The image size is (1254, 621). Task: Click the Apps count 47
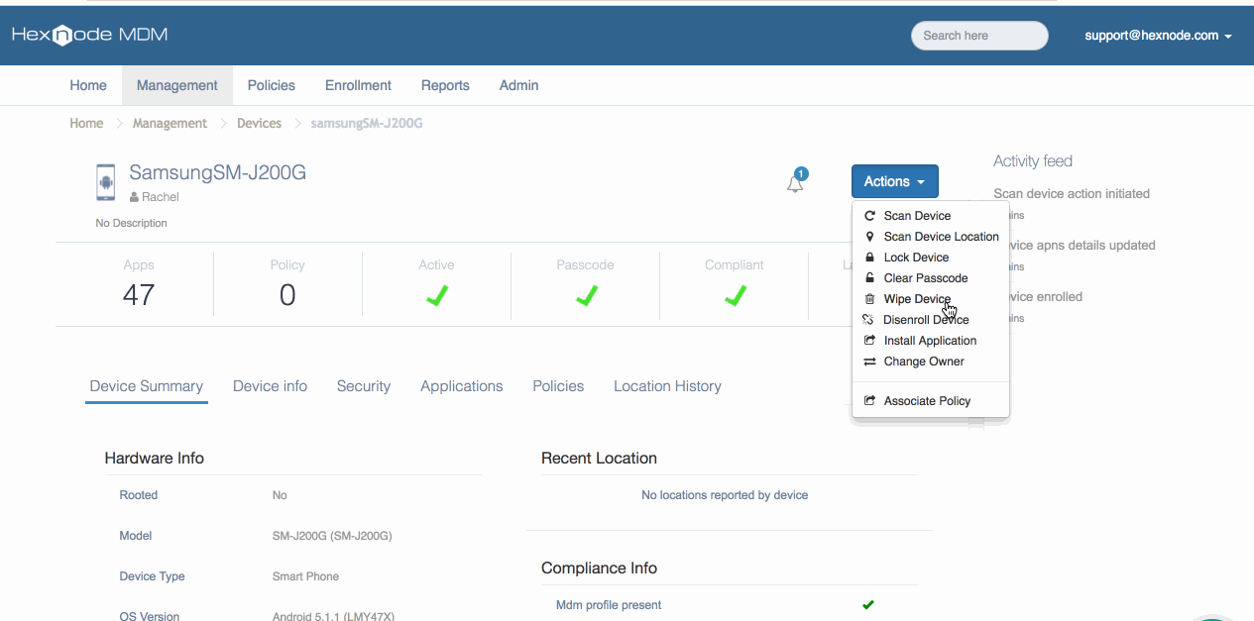point(139,295)
